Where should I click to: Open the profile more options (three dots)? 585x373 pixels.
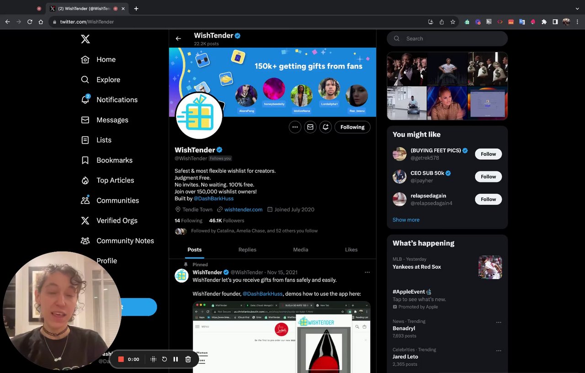[x=295, y=127]
